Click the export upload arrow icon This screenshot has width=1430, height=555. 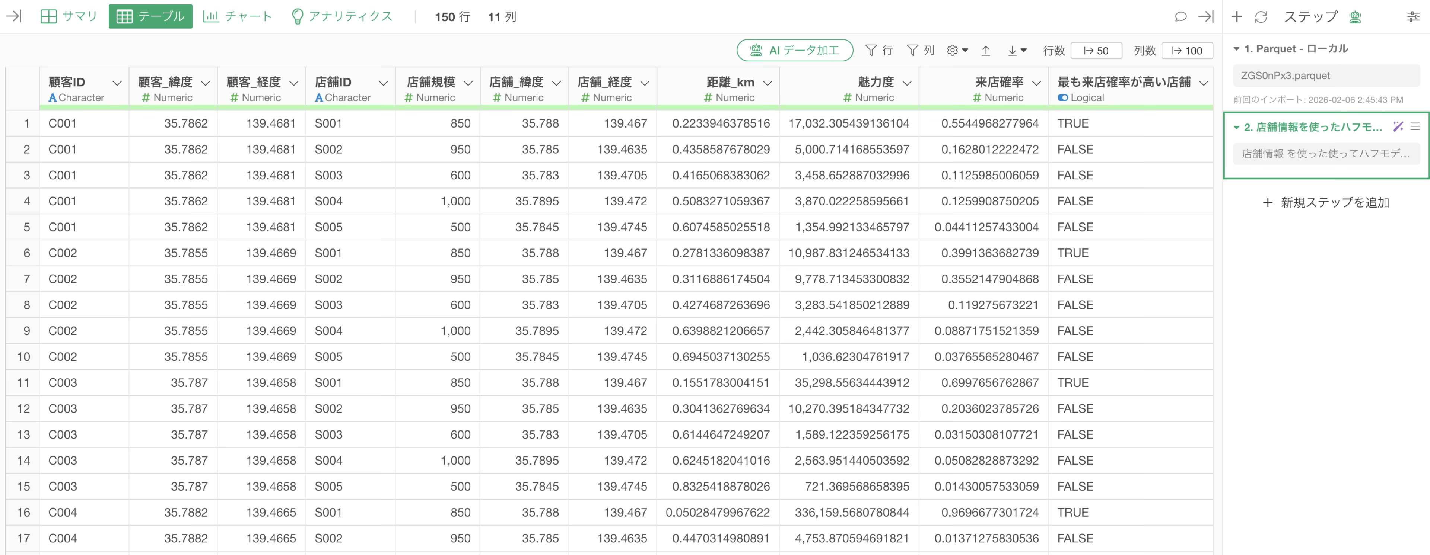click(985, 51)
